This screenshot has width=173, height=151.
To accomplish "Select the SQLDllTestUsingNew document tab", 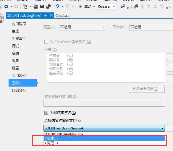I will [x=24, y=16].
